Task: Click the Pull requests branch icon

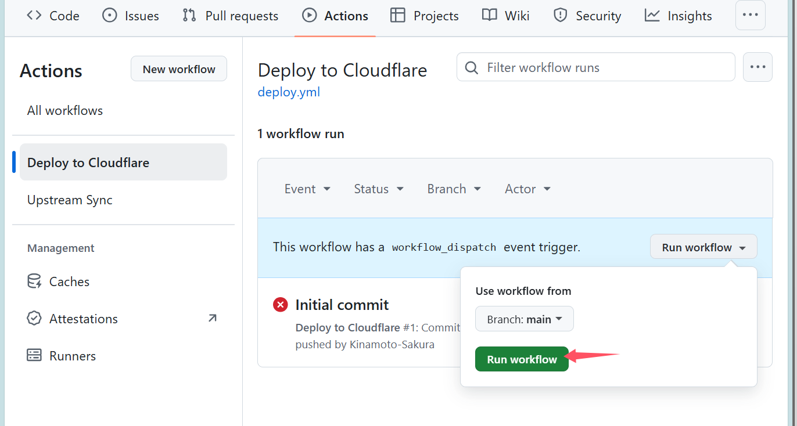Action: coord(189,15)
